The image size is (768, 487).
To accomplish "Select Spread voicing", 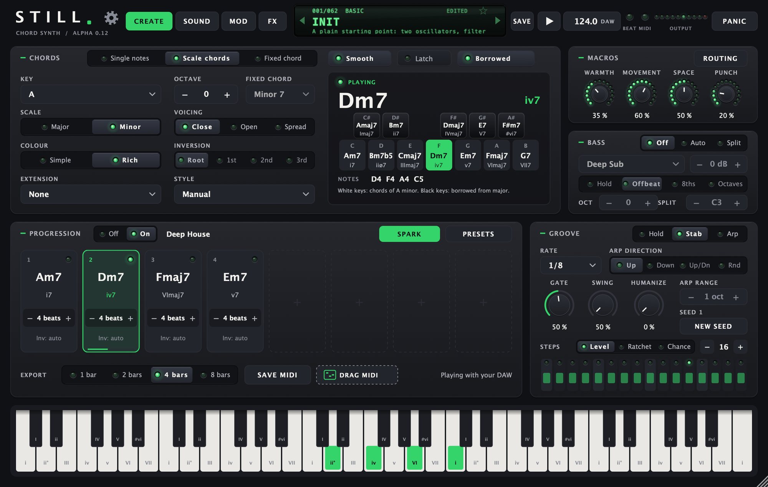I will [291, 127].
